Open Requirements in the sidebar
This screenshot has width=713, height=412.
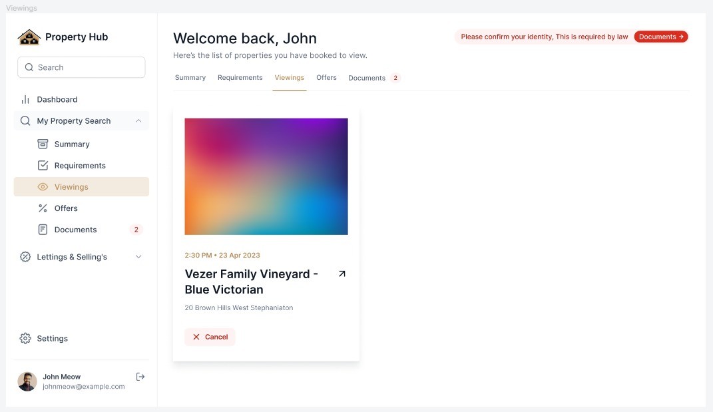point(81,166)
